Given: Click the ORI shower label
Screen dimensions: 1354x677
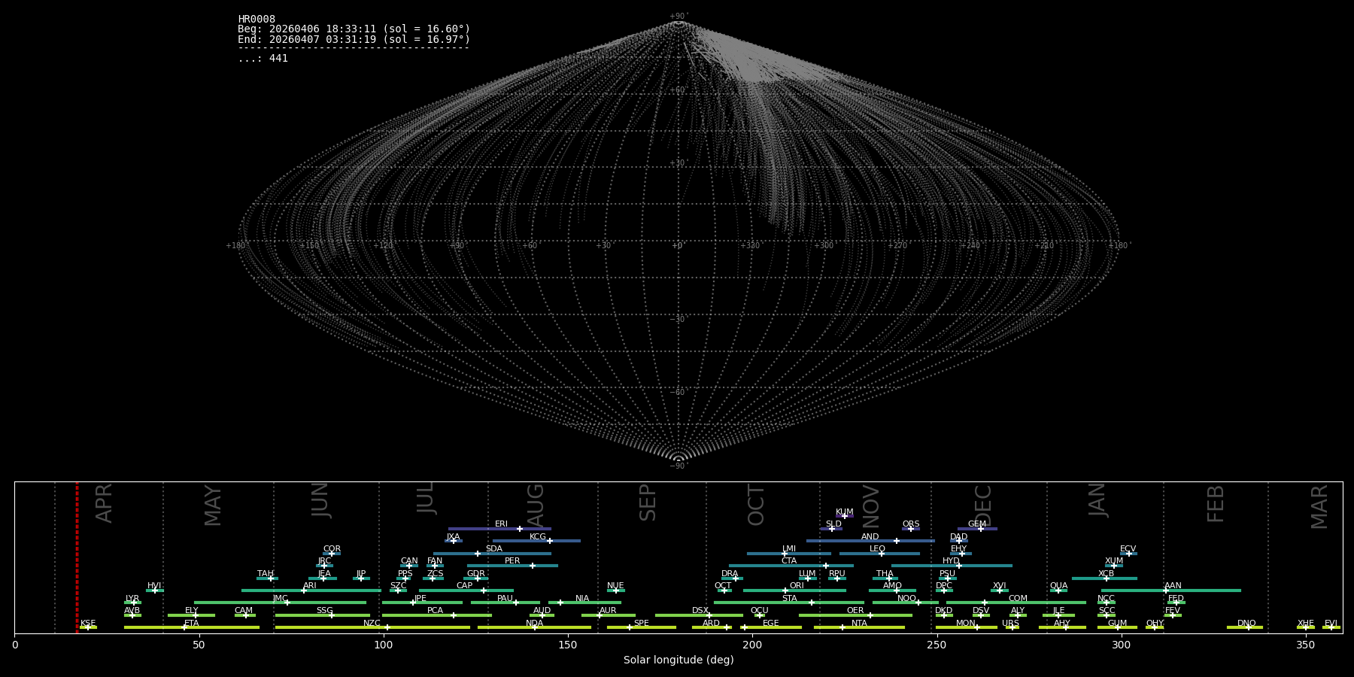Looking at the screenshot, I should coord(797,586).
